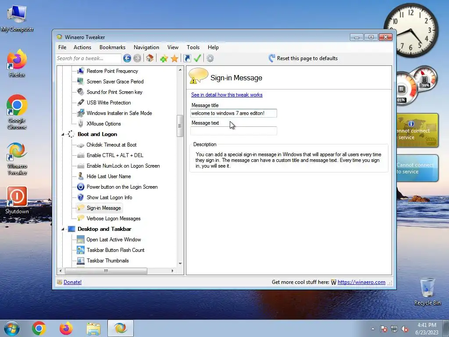Open the File menu
The width and height of the screenshot is (449, 337).
click(62, 47)
